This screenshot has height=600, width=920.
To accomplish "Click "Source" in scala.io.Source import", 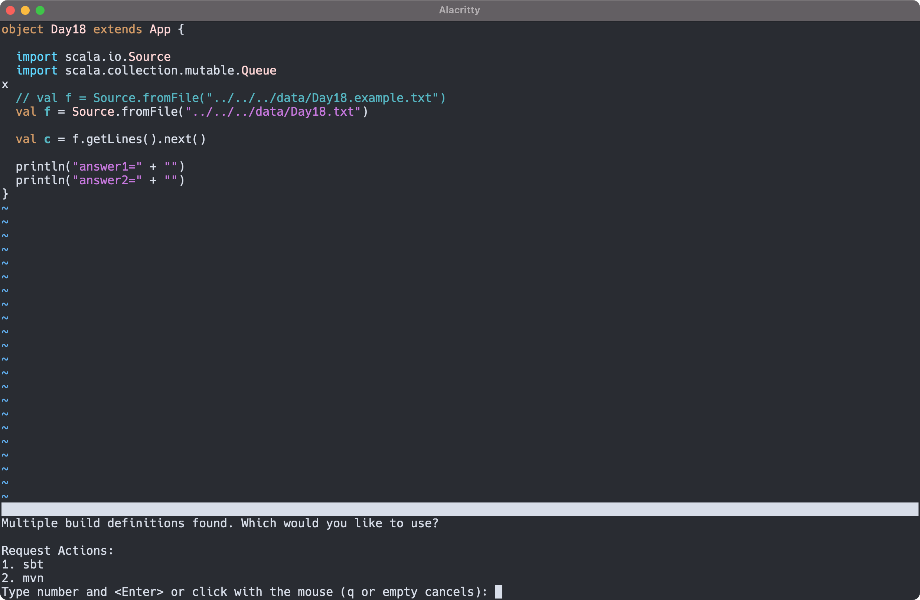I will pos(149,57).
